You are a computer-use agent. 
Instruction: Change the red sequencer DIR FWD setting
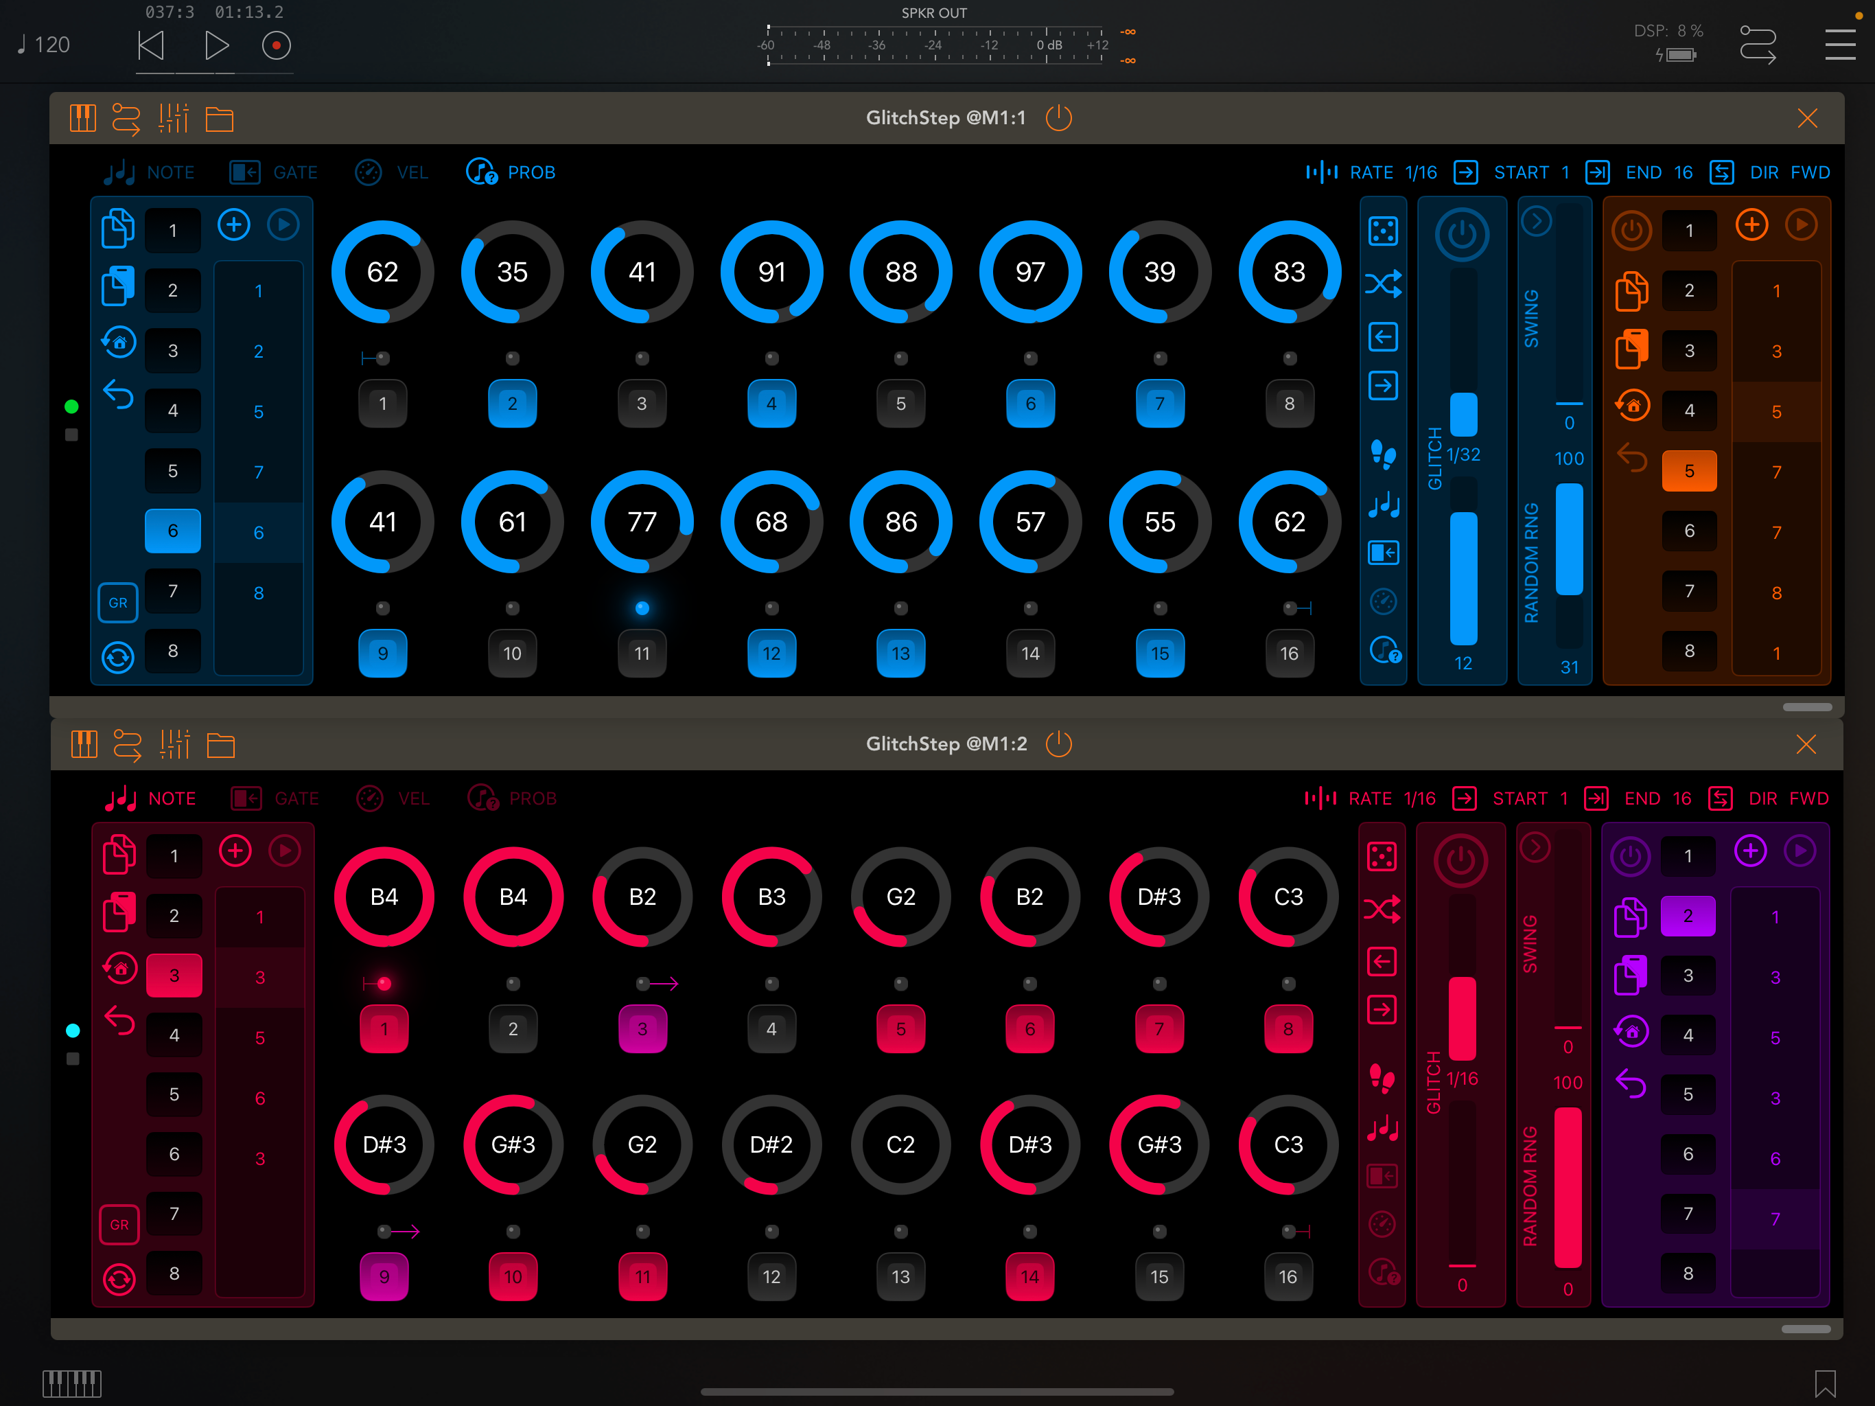(1768, 799)
